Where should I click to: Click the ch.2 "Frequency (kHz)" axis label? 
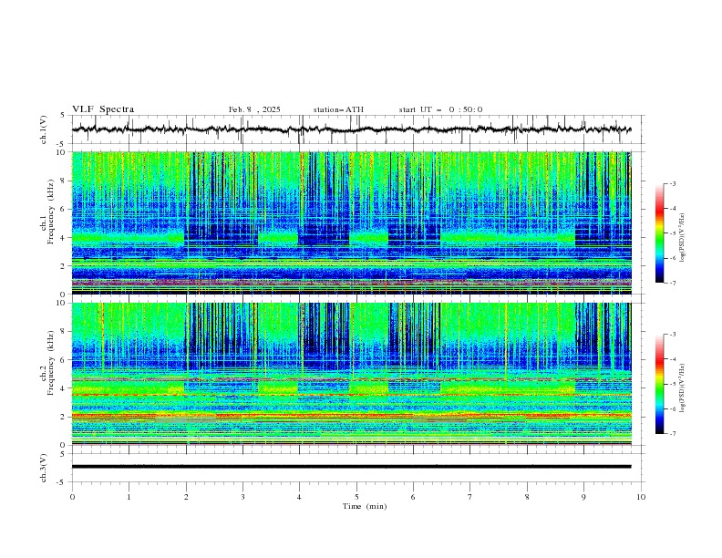coord(50,363)
